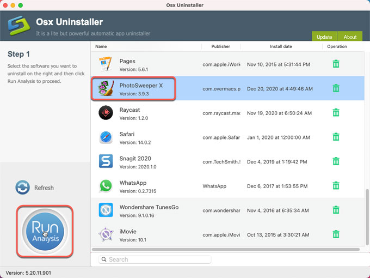This screenshot has width=370, height=278.
Task: Select the "Wondershare TunesGo" app name
Action: (149, 207)
